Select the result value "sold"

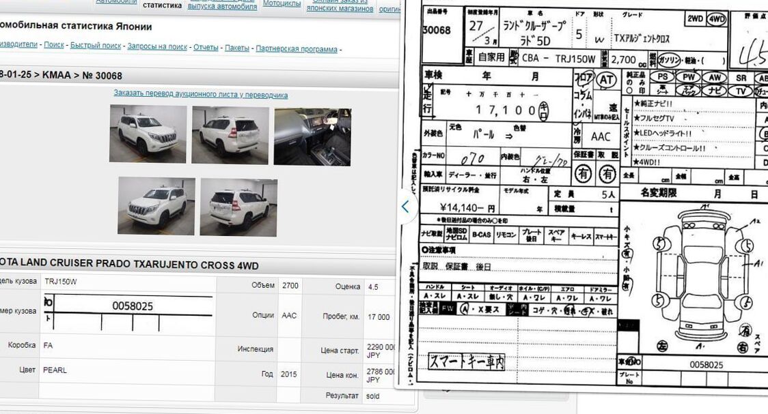pyautogui.click(x=373, y=396)
